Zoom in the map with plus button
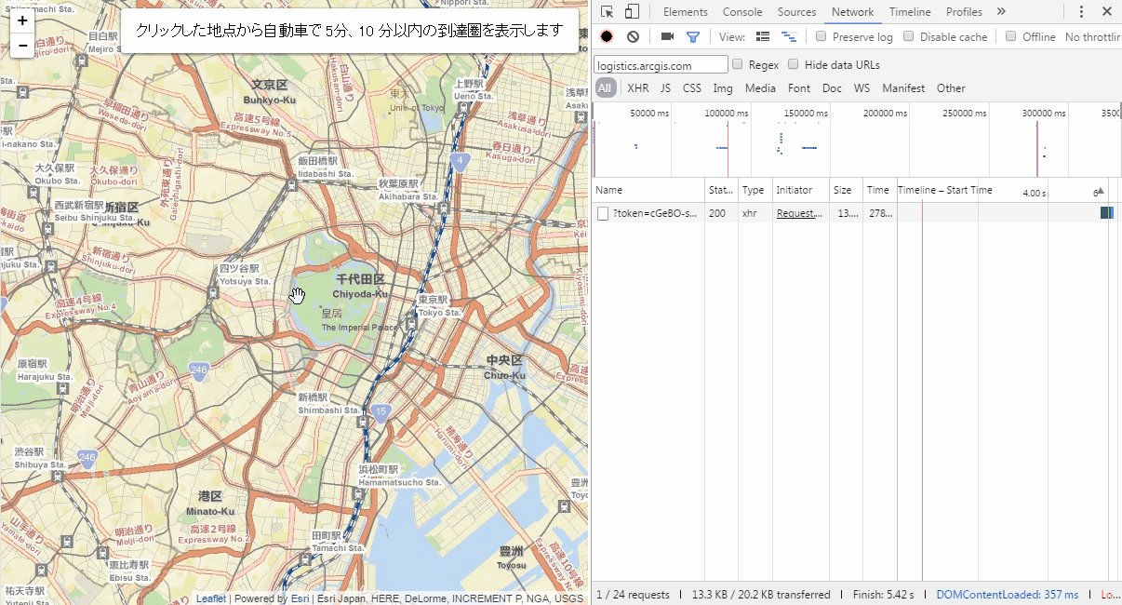Screen dimensions: 1122x605 coord(22,20)
